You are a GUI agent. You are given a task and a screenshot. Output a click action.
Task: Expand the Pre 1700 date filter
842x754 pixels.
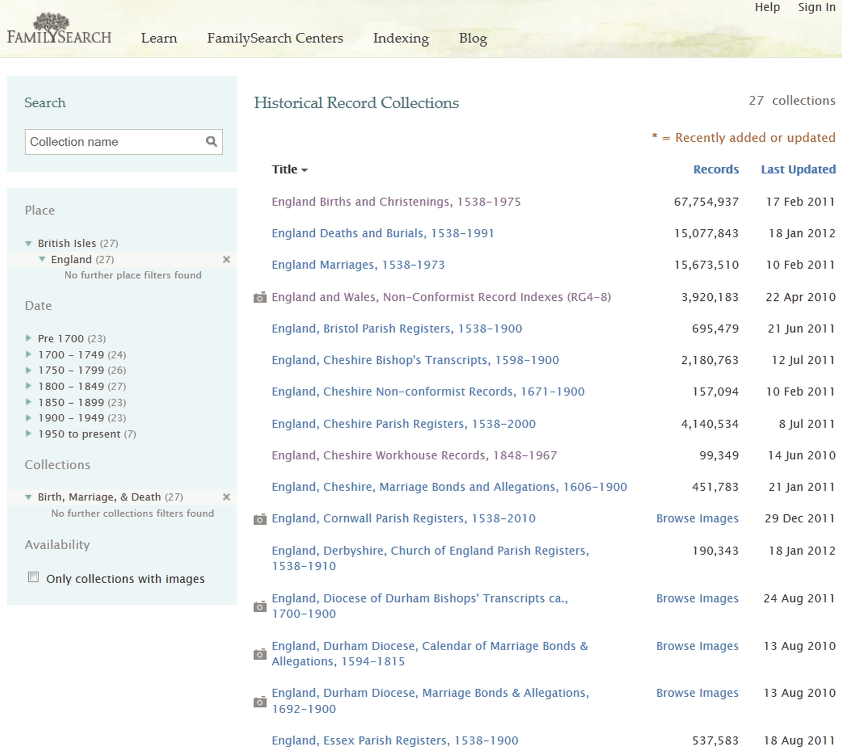coord(28,338)
